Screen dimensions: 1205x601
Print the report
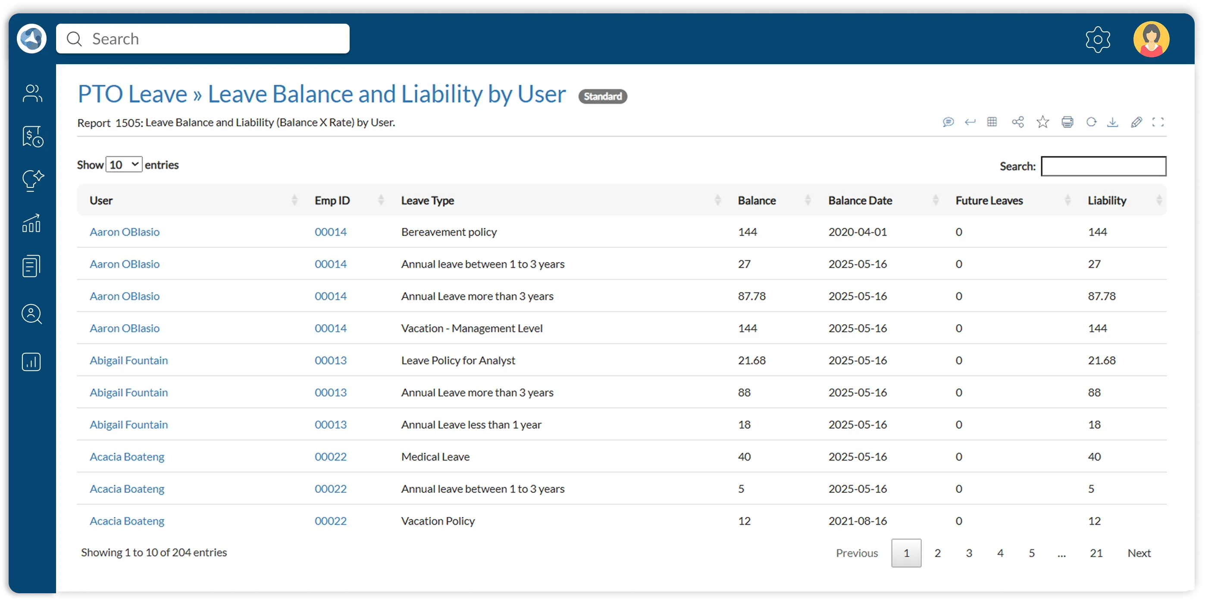click(1067, 121)
